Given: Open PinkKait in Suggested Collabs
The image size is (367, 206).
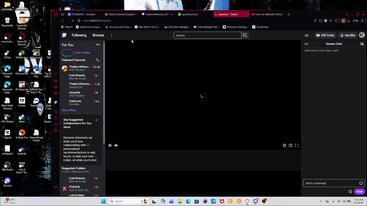Looking at the screenshot, I should click(x=81, y=188).
